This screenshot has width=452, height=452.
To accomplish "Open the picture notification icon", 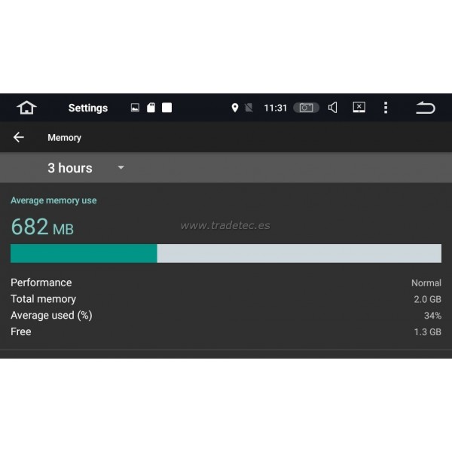I will 135,108.
